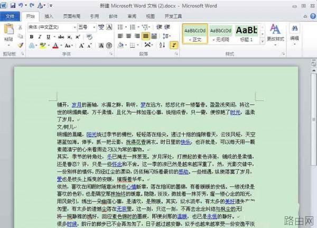Image resolution: width=317 pixels, height=228 pixels.
Task: Click the Cut scissors icon
Action: tap(20, 28)
